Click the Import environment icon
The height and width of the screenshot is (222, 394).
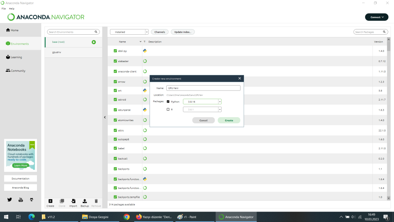73,201
